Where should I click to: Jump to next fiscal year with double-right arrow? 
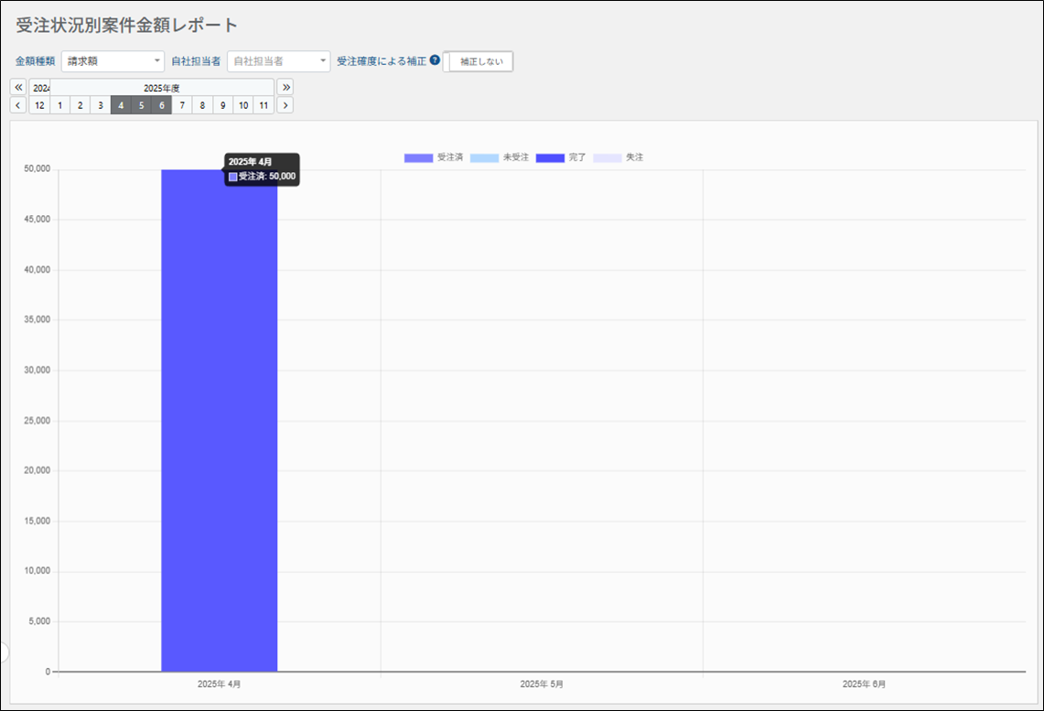285,87
